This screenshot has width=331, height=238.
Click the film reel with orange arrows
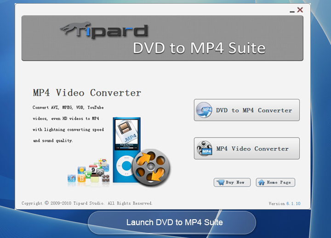coord(151,167)
